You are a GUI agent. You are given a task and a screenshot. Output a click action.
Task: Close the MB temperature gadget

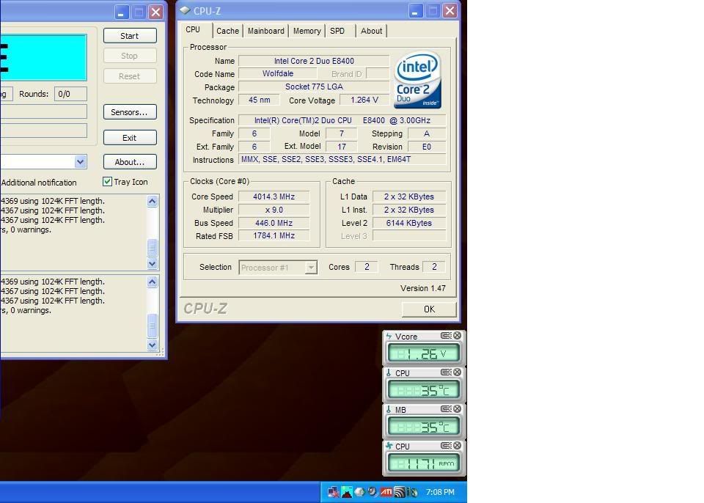coord(457,408)
